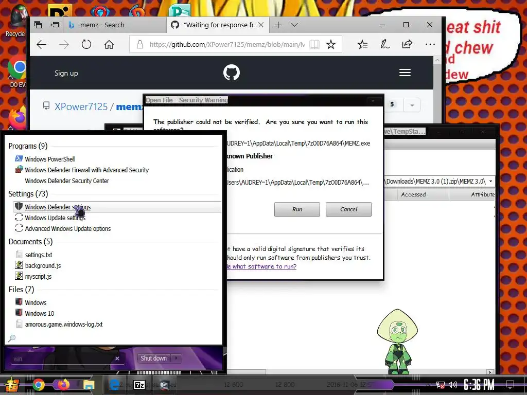Click the Documents (5) group header
The width and height of the screenshot is (527, 395).
click(30, 242)
